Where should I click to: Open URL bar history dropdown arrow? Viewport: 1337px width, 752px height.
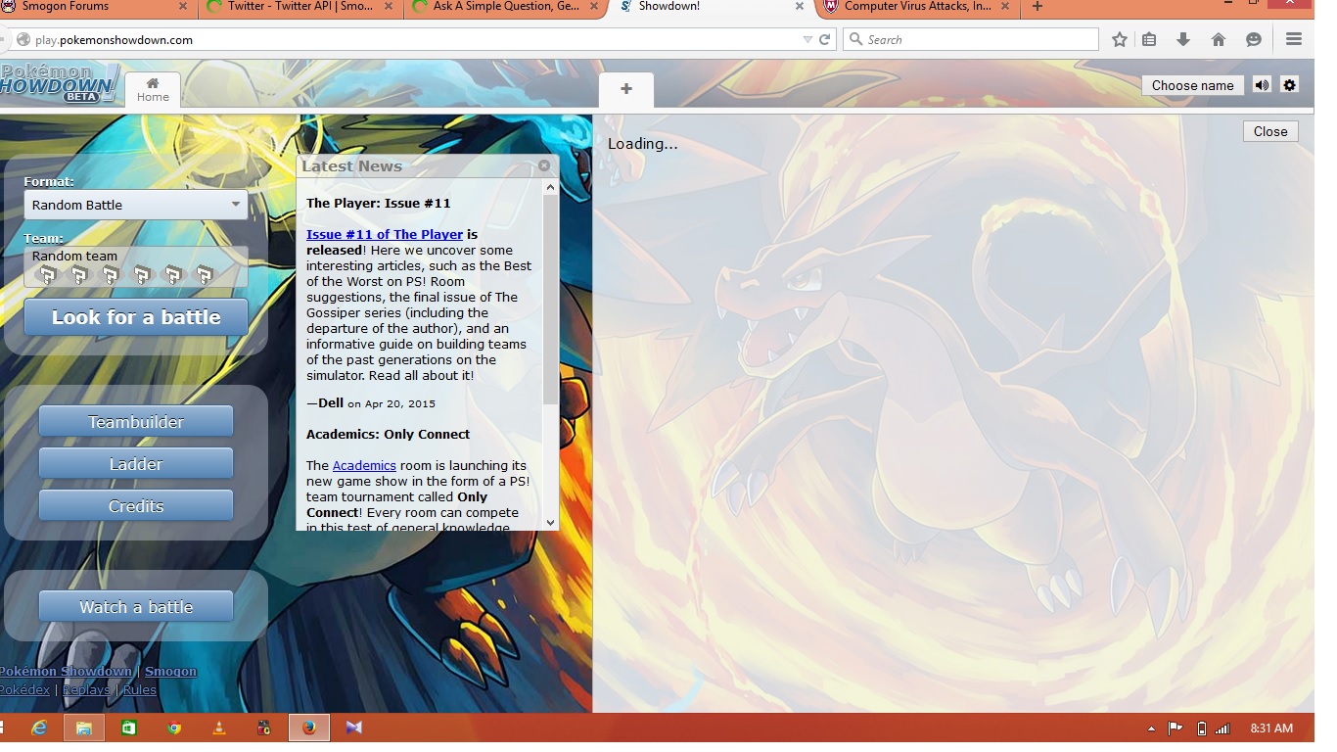[807, 39]
